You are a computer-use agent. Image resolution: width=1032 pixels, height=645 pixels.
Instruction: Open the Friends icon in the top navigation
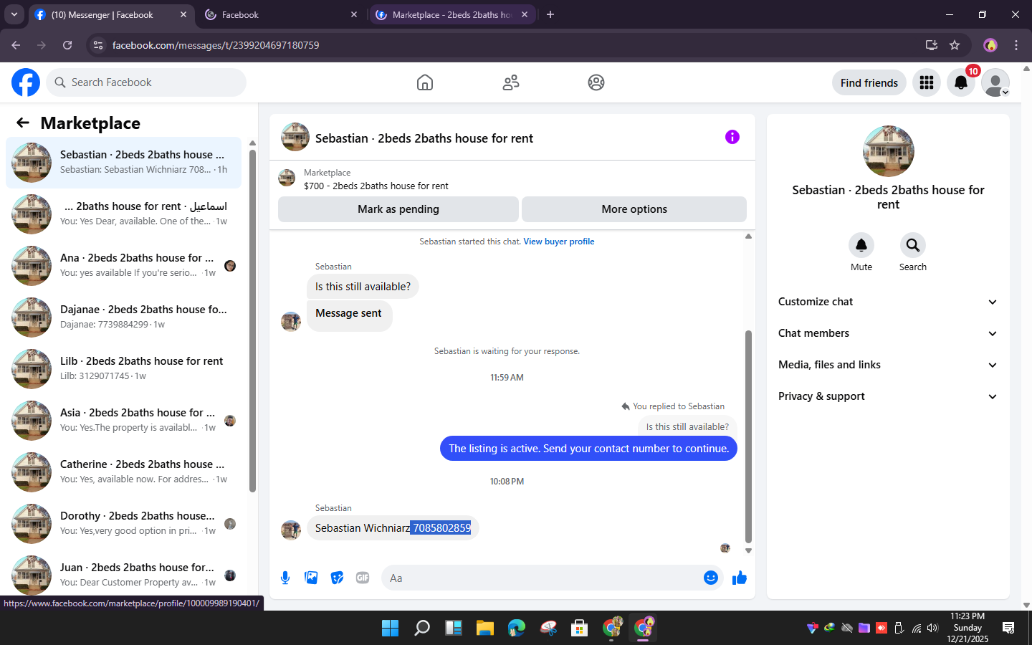[x=511, y=82]
